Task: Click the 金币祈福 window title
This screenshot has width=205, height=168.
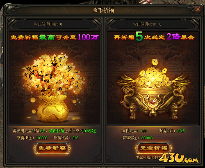Action: click(x=103, y=10)
